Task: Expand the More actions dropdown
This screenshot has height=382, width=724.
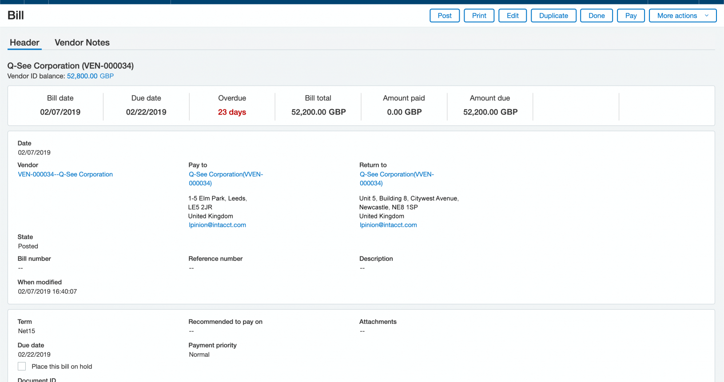Action: click(x=683, y=16)
